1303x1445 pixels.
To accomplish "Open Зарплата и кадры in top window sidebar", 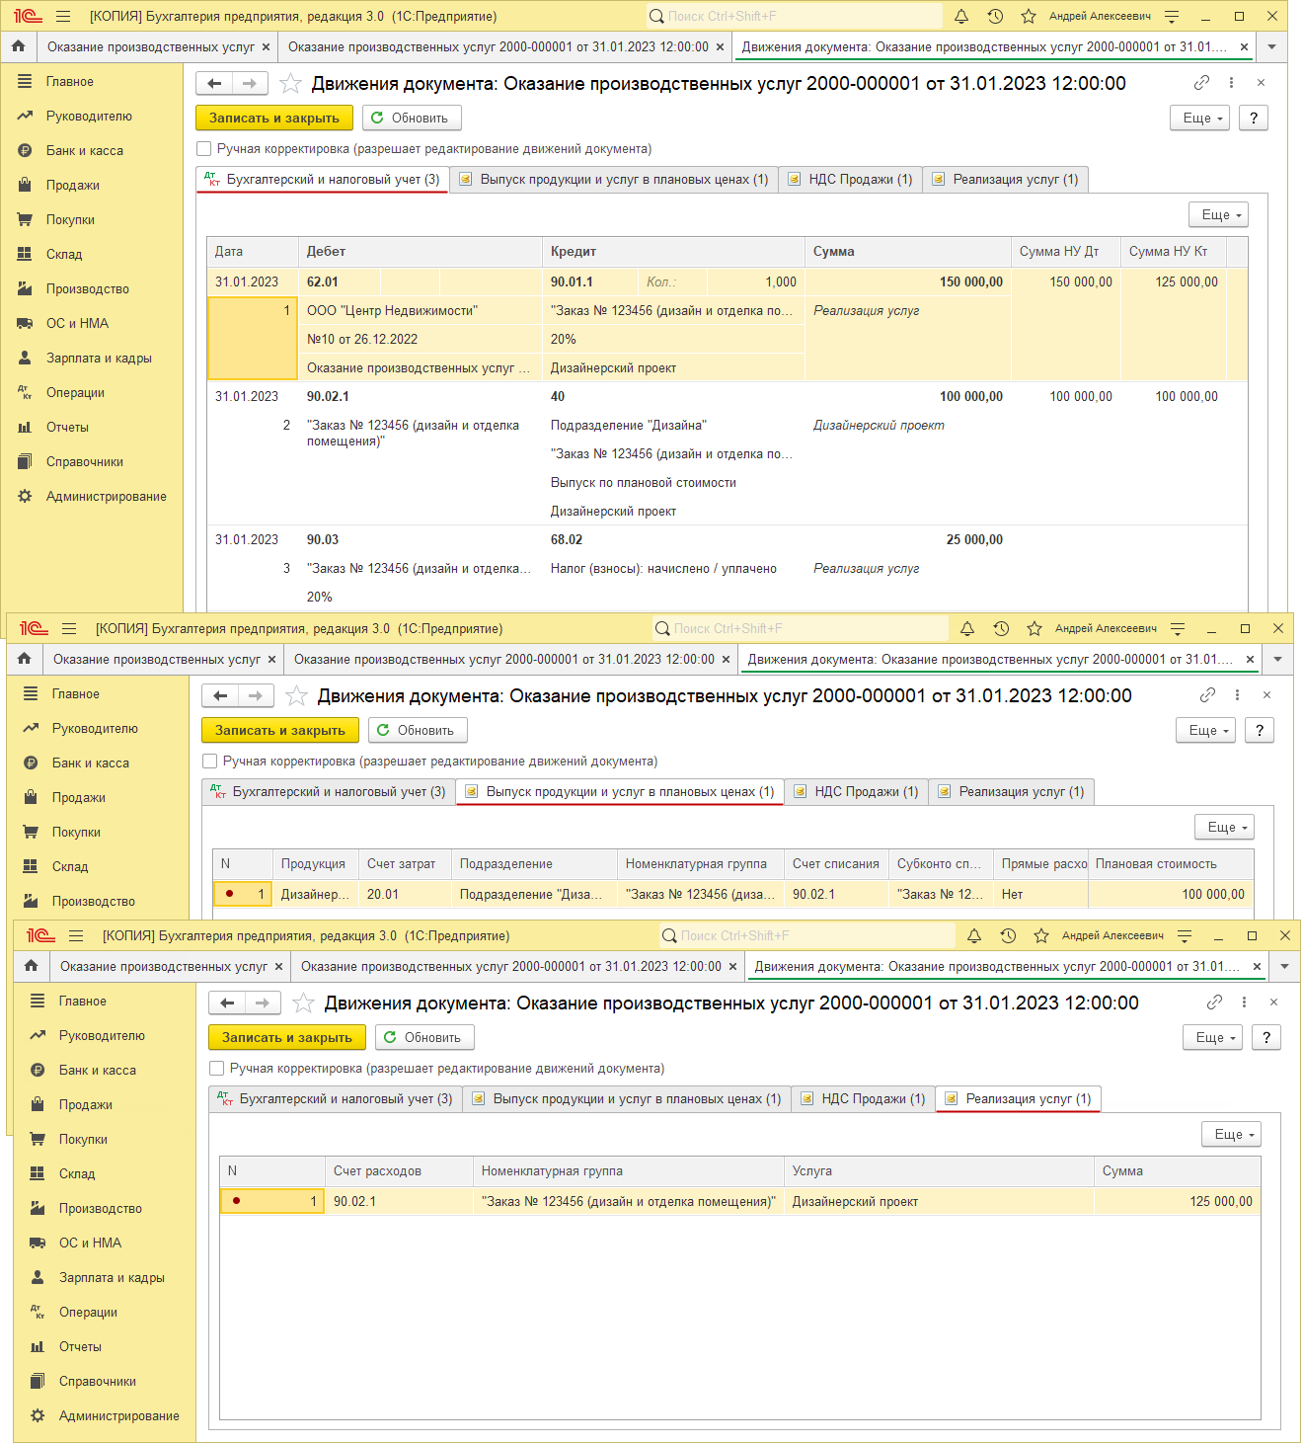I will (x=99, y=358).
